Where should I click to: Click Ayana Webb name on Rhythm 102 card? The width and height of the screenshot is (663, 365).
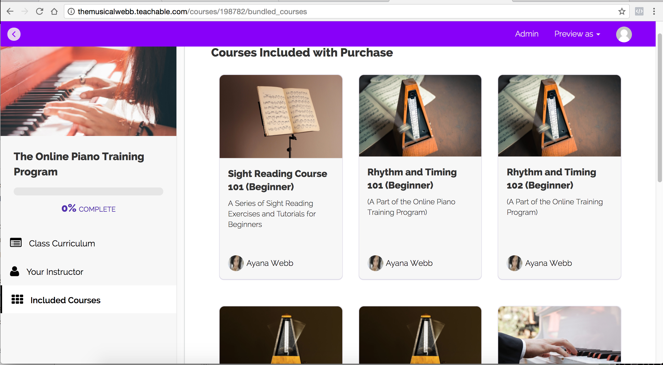click(x=548, y=263)
